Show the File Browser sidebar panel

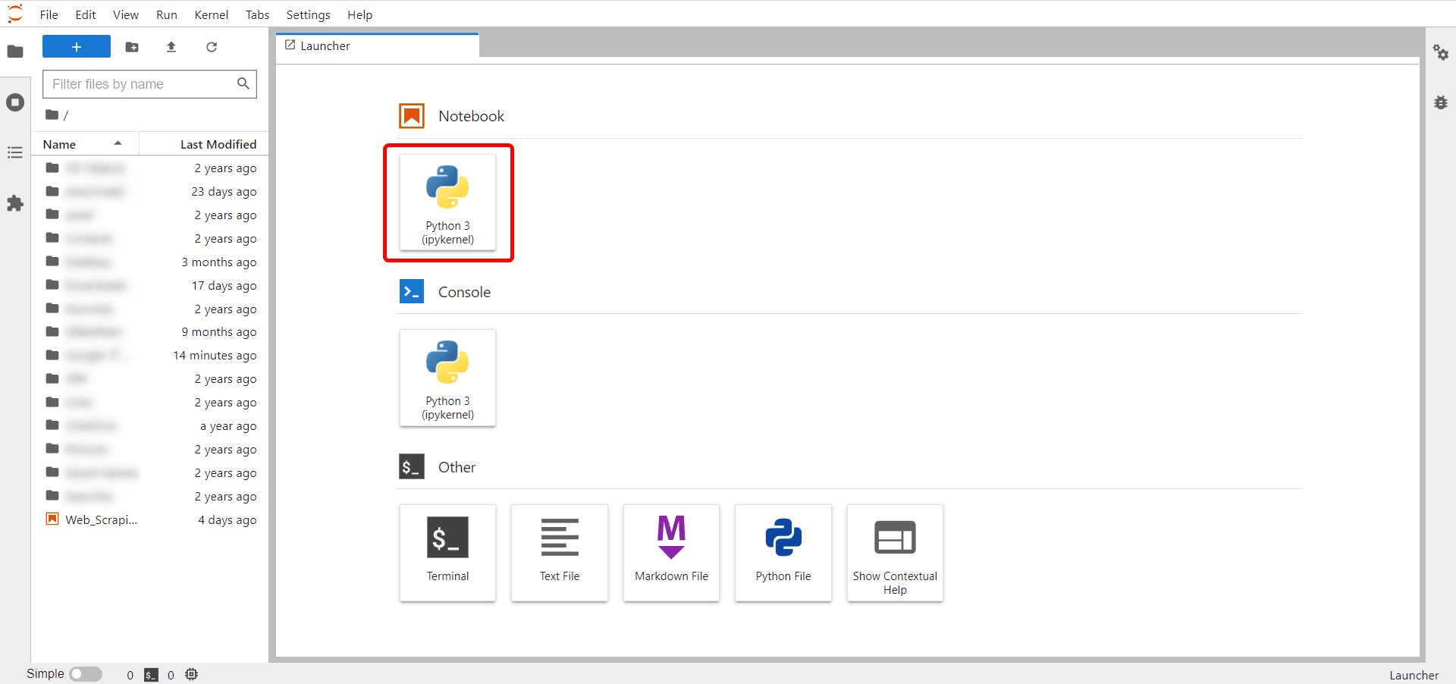15,52
